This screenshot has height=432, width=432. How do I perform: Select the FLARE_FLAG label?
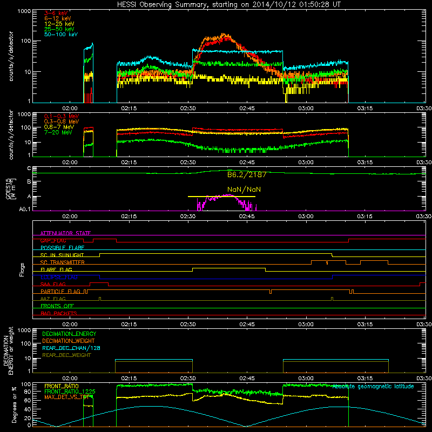56,269
